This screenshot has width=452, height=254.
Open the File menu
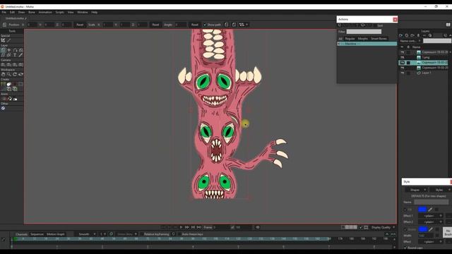(4, 13)
